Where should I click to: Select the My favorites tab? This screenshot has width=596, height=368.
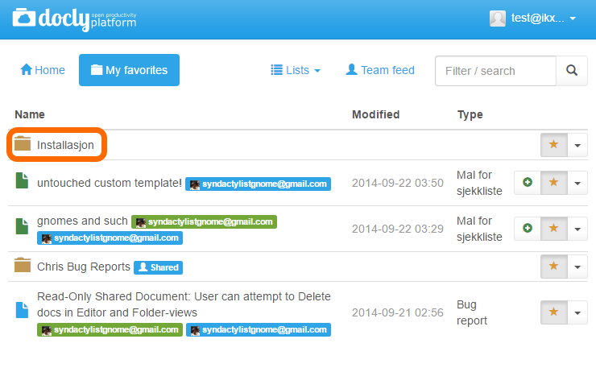tap(129, 70)
